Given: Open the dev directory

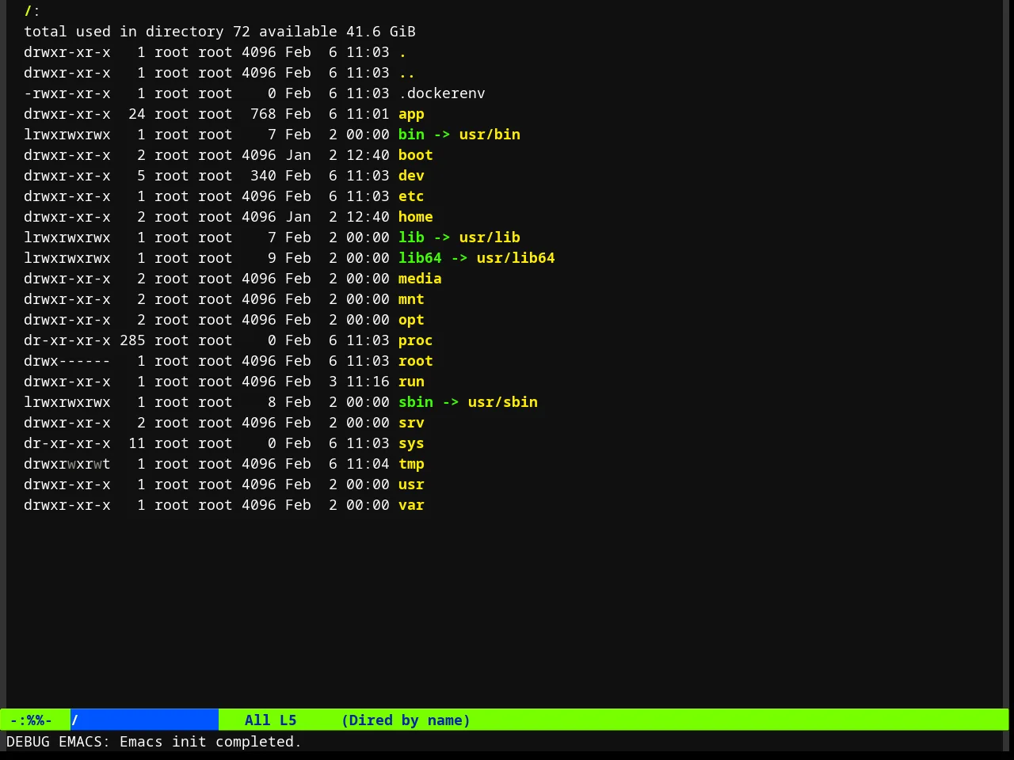Looking at the screenshot, I should [x=411, y=176].
